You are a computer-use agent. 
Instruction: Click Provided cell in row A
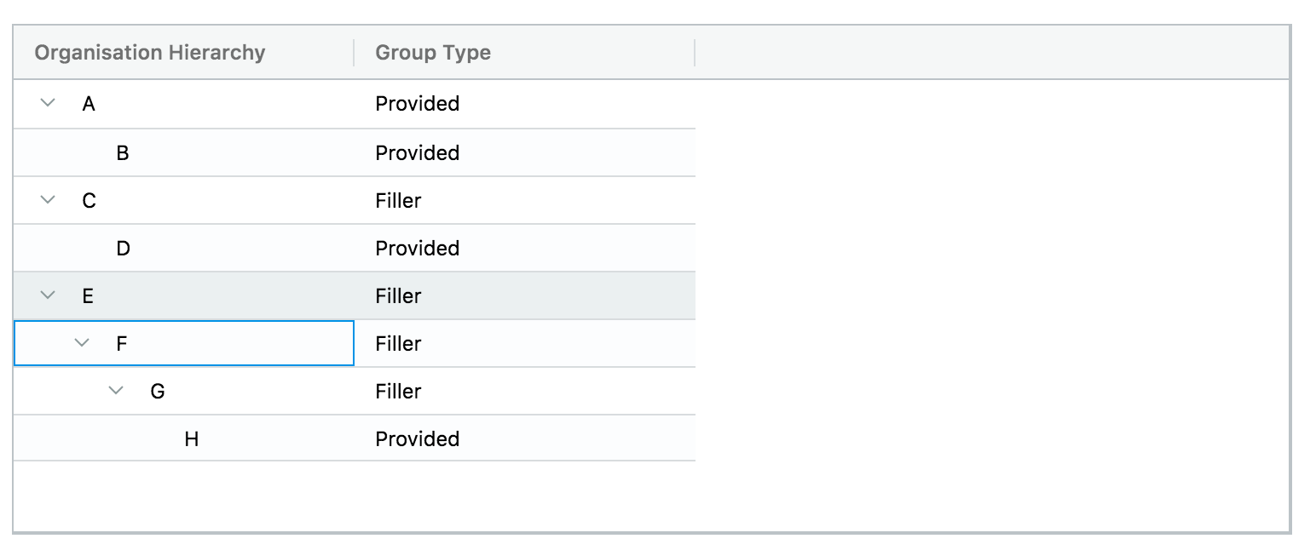pyautogui.click(x=417, y=104)
